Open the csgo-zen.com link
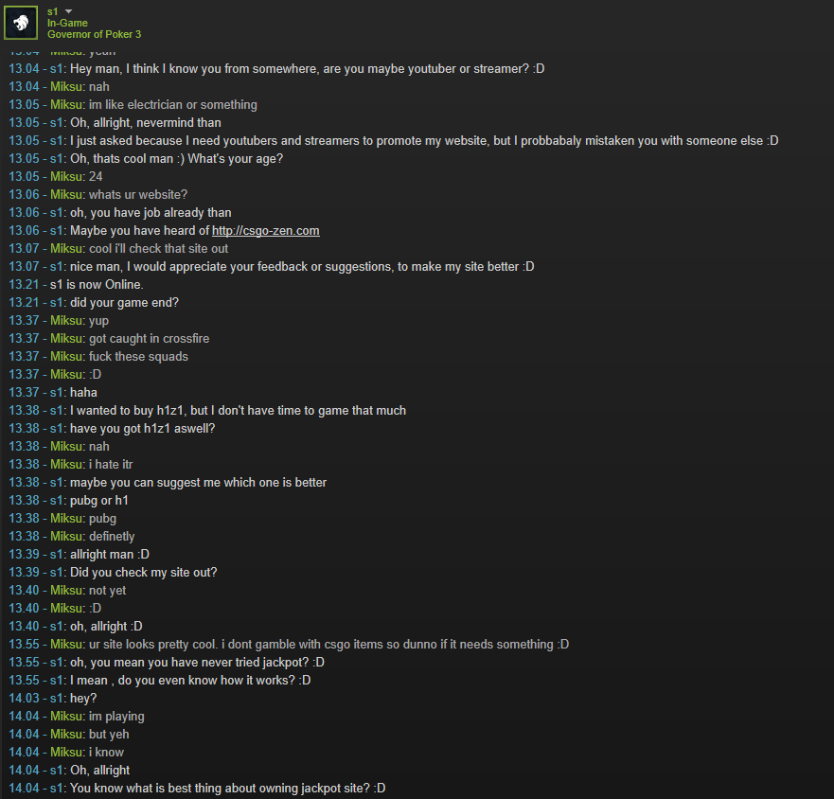Viewport: 834px width, 799px height. (265, 231)
